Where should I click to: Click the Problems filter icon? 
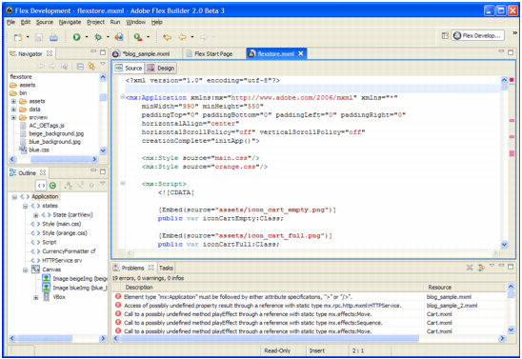click(x=481, y=268)
